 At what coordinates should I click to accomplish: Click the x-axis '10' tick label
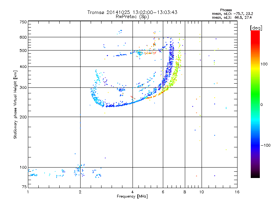[202, 192]
